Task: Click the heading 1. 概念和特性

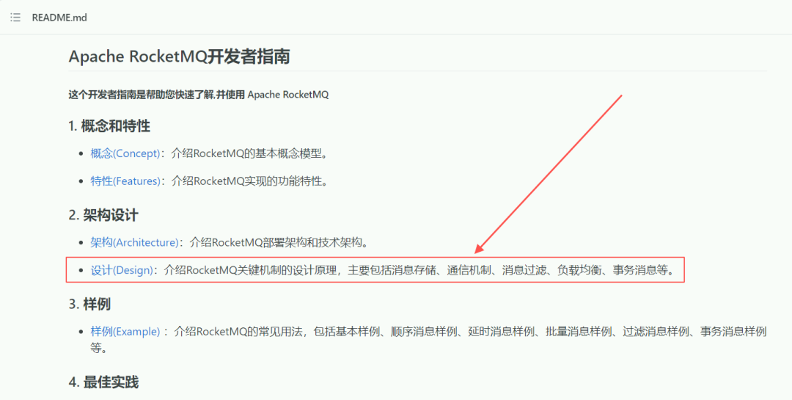Action: tap(109, 126)
